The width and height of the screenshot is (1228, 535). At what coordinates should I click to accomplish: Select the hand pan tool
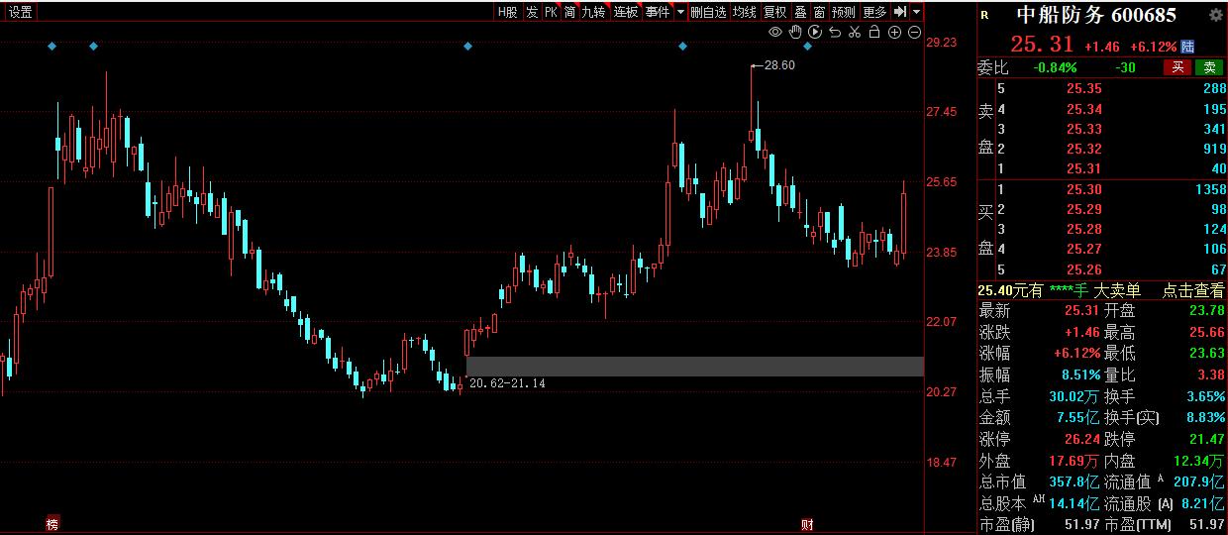(x=795, y=33)
